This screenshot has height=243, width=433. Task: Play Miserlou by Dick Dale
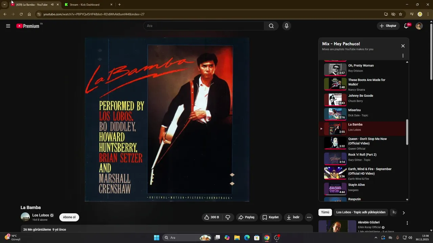(x=362, y=114)
